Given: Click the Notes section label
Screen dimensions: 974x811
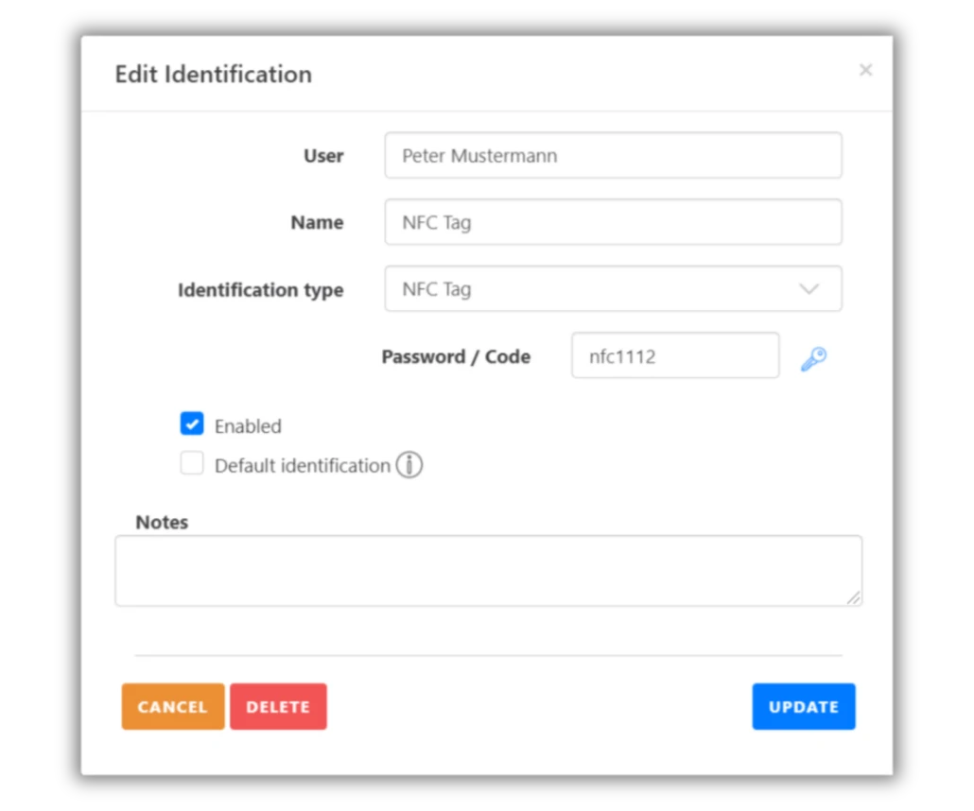Looking at the screenshot, I should tap(162, 522).
